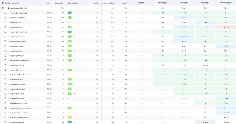236x124 pixels.
Task: Open keyword magic leap developer
Action: tap(17, 122)
